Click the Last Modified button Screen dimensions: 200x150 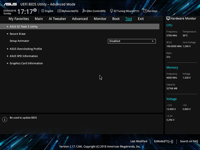pyautogui.click(x=139, y=141)
